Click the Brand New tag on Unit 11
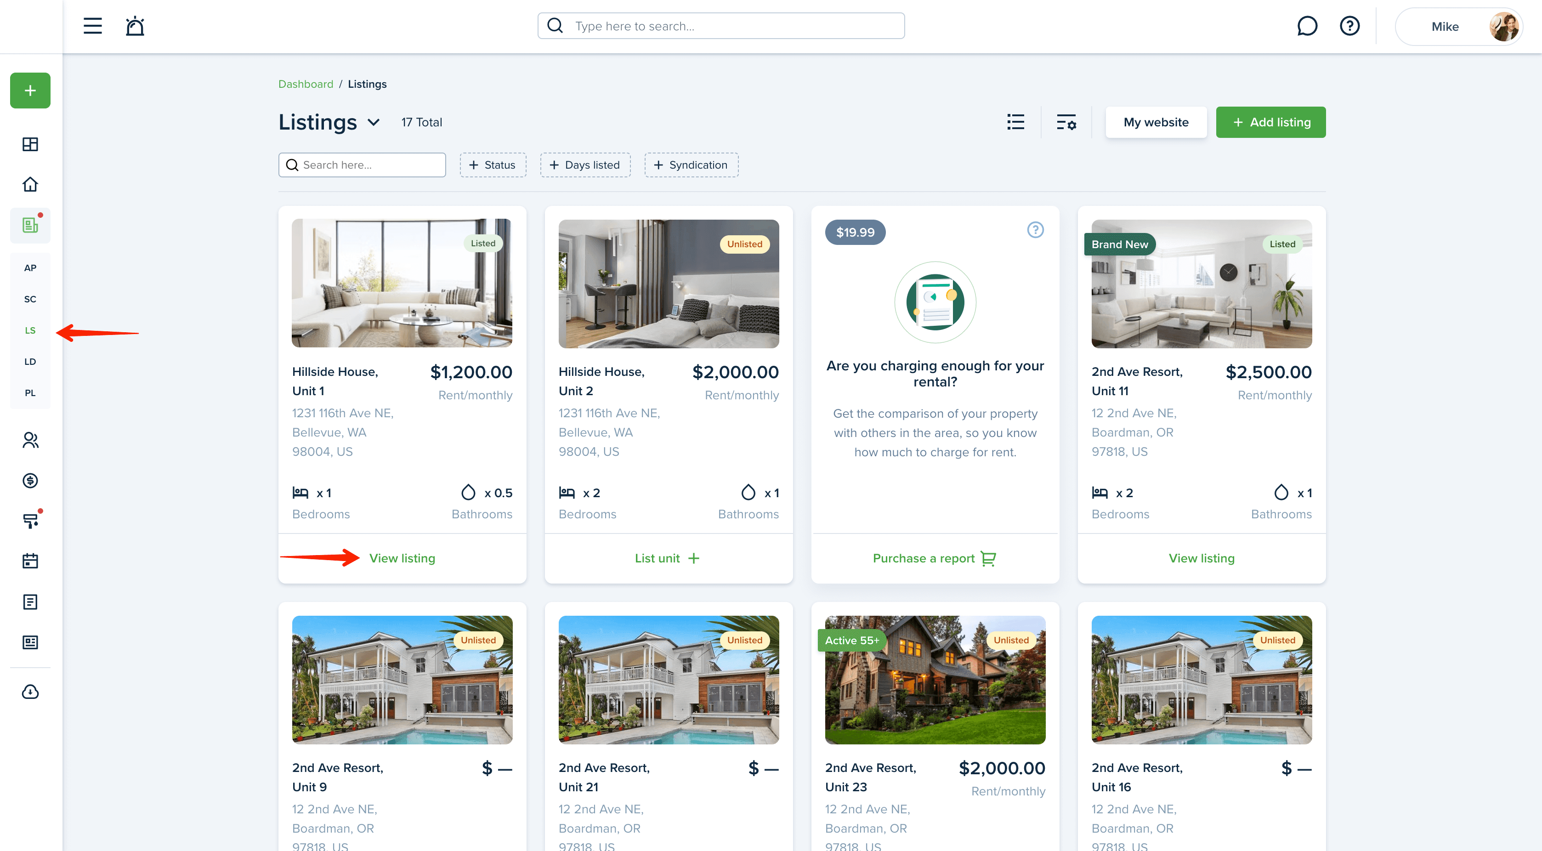Viewport: 1542px width, 851px height. click(1119, 244)
